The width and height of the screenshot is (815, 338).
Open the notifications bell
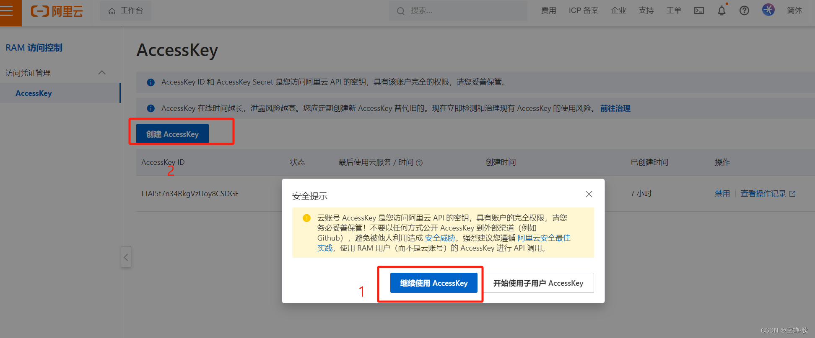click(722, 10)
